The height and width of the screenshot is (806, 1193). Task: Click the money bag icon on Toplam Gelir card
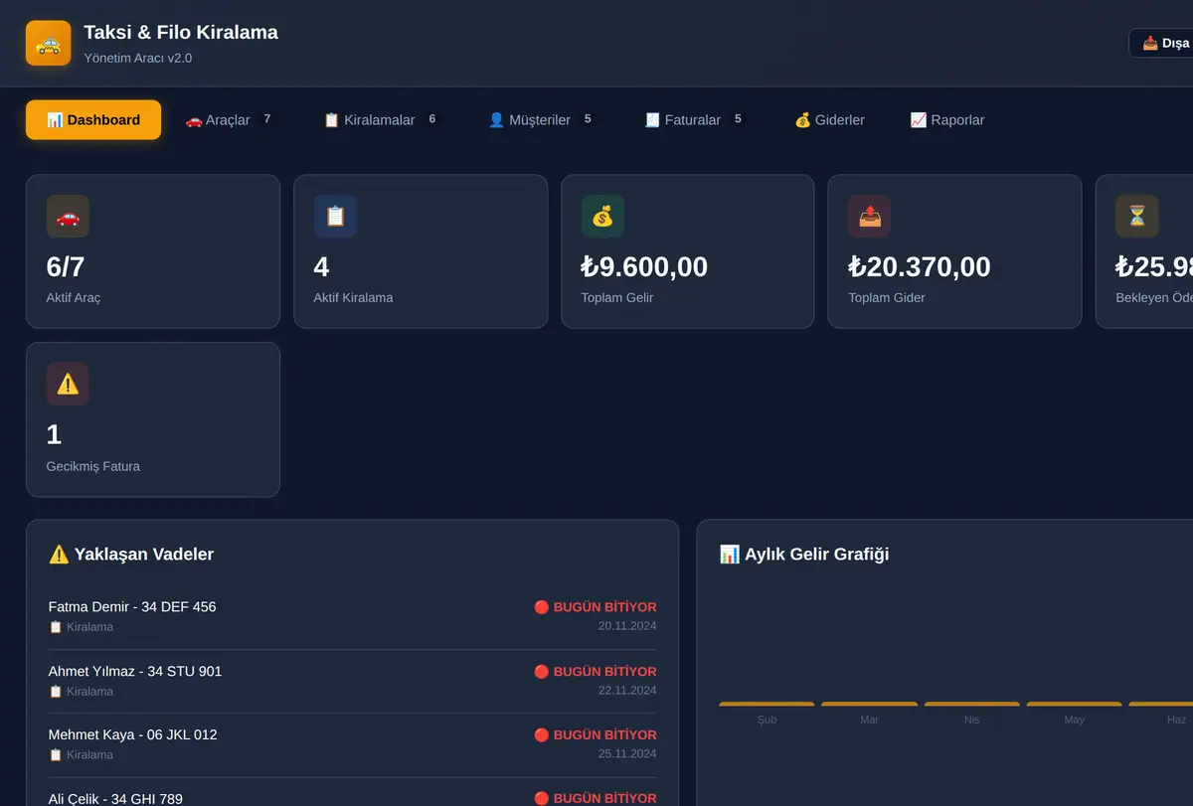pyautogui.click(x=602, y=216)
